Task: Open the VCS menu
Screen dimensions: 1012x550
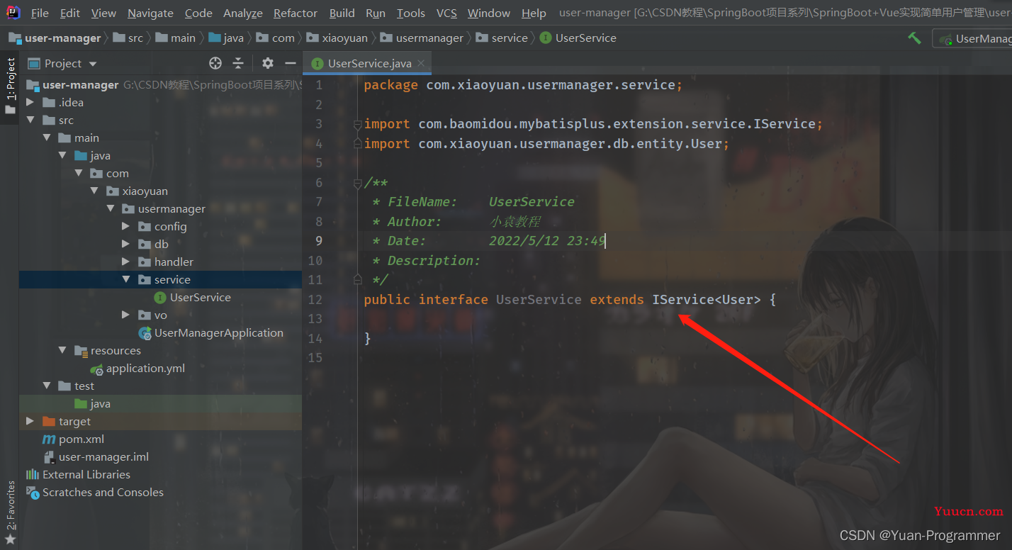Action: (446, 13)
